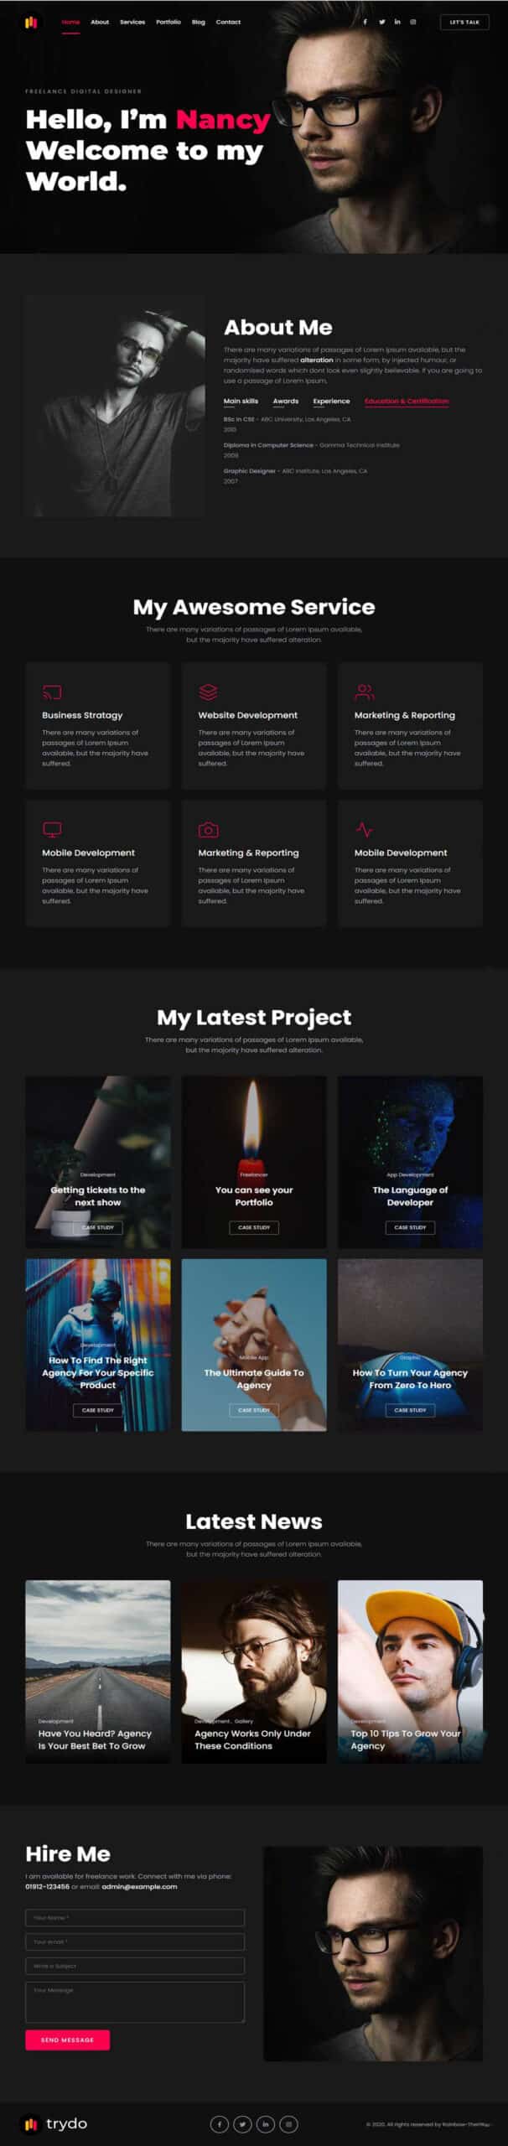Open the Twitter icon in the header

pyautogui.click(x=381, y=22)
